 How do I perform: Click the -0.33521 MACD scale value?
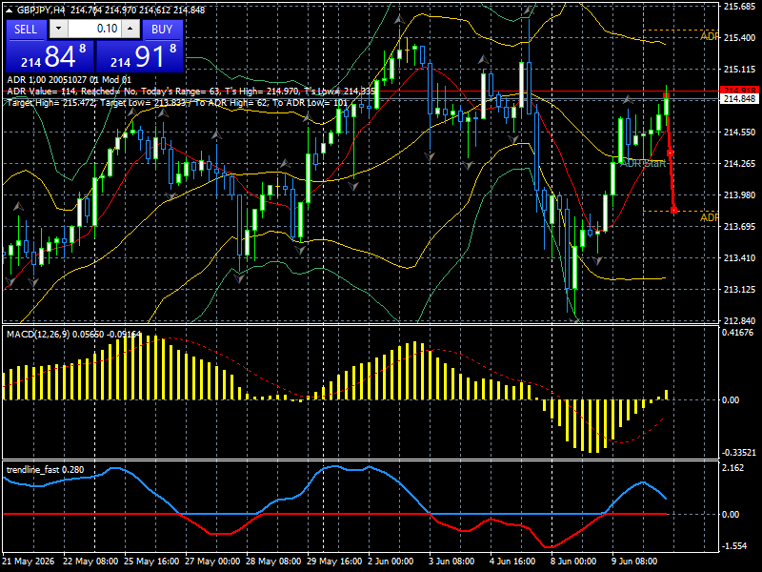tap(739, 452)
